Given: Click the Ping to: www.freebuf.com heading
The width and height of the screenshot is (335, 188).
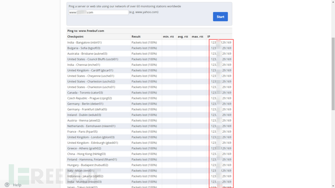Looking at the screenshot, I should click(x=85, y=31).
